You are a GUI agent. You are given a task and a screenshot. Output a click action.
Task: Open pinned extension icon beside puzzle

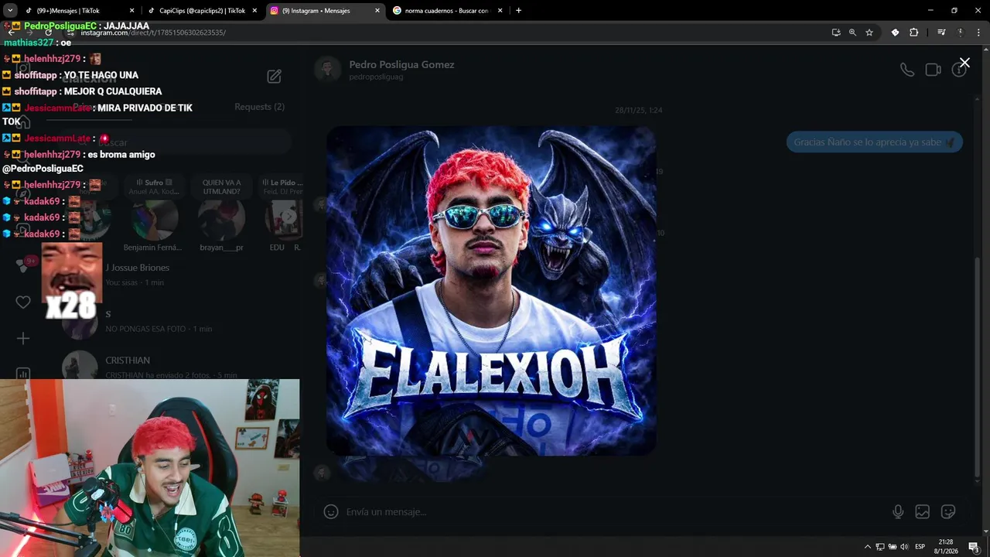pyautogui.click(x=895, y=32)
